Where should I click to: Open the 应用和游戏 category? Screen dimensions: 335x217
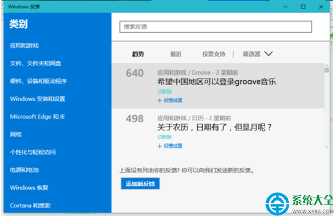[x=24, y=46]
